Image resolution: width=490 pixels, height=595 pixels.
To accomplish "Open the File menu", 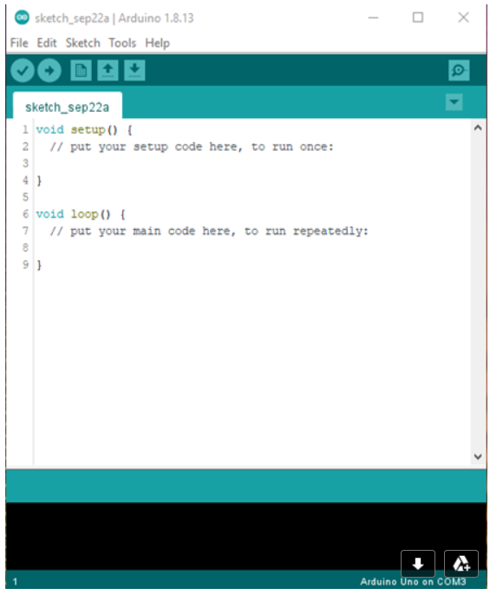I will click(x=19, y=42).
